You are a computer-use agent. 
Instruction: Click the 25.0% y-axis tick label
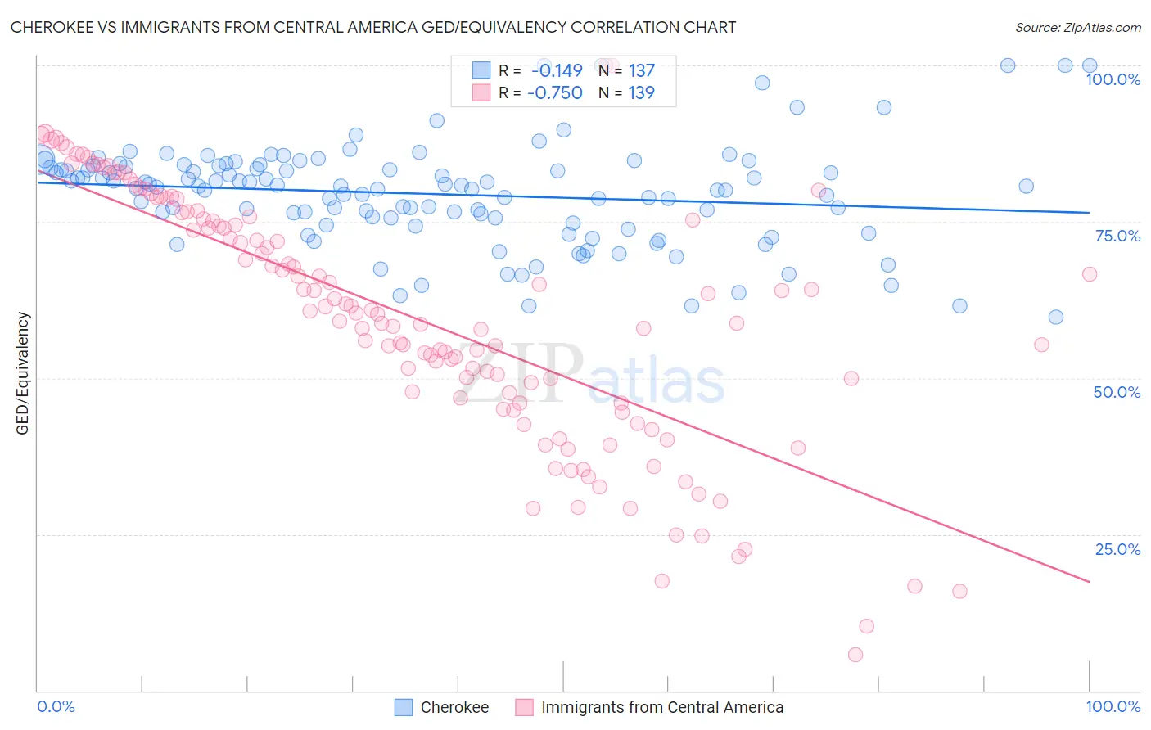tap(1117, 549)
